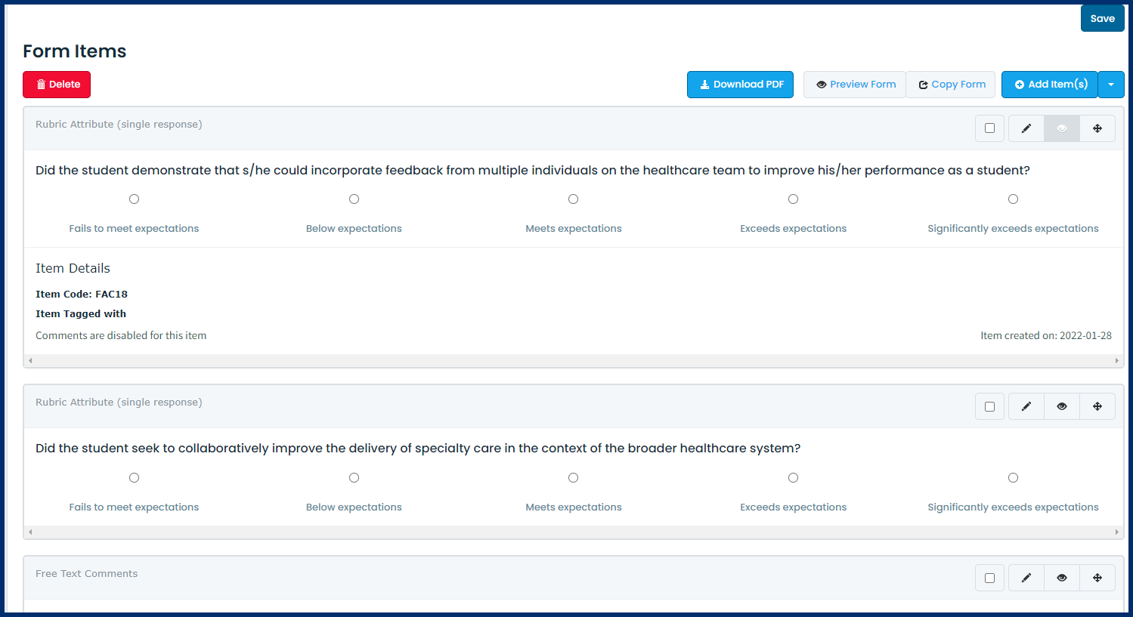
Task: Select 'Meets expectations' for incorporate feedback question
Action: point(574,199)
